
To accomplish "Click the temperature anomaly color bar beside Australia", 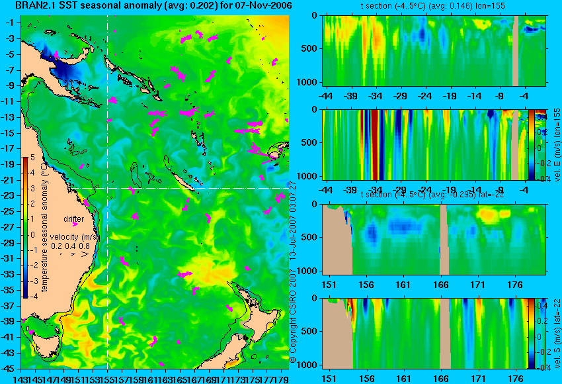I will point(26,228).
